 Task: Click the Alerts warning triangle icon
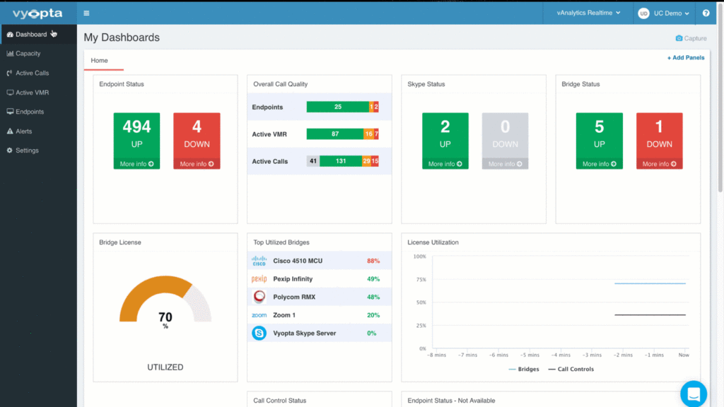pos(10,131)
